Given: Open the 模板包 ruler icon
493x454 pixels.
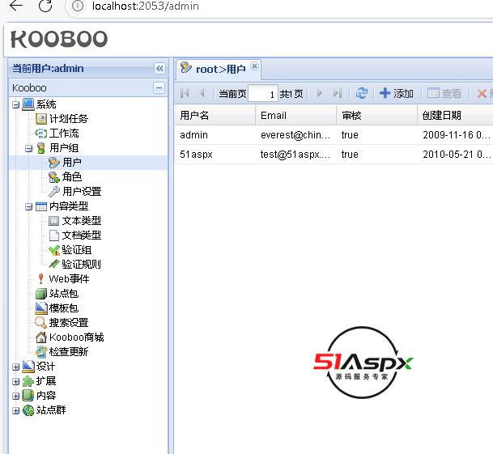Looking at the screenshot, I should pos(40,308).
